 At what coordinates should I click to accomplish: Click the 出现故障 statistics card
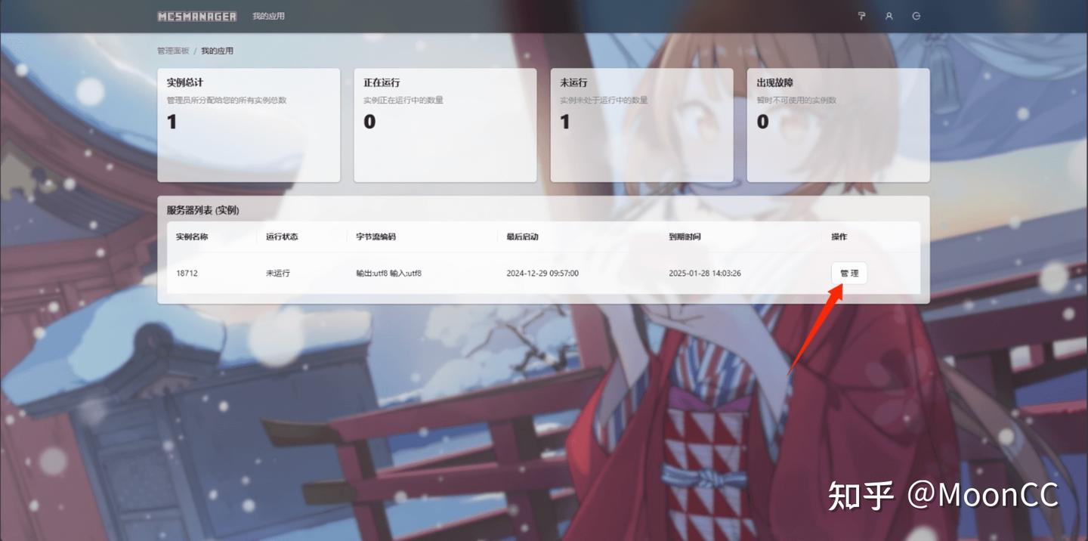tap(838, 125)
